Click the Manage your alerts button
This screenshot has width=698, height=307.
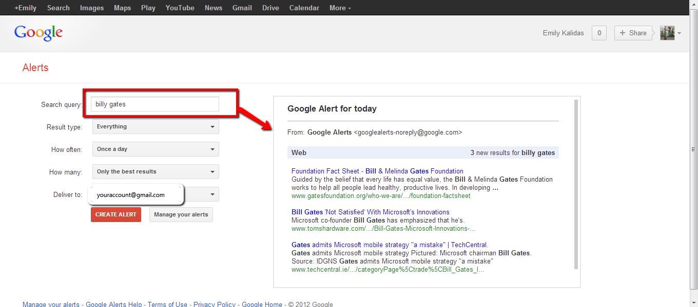click(181, 214)
